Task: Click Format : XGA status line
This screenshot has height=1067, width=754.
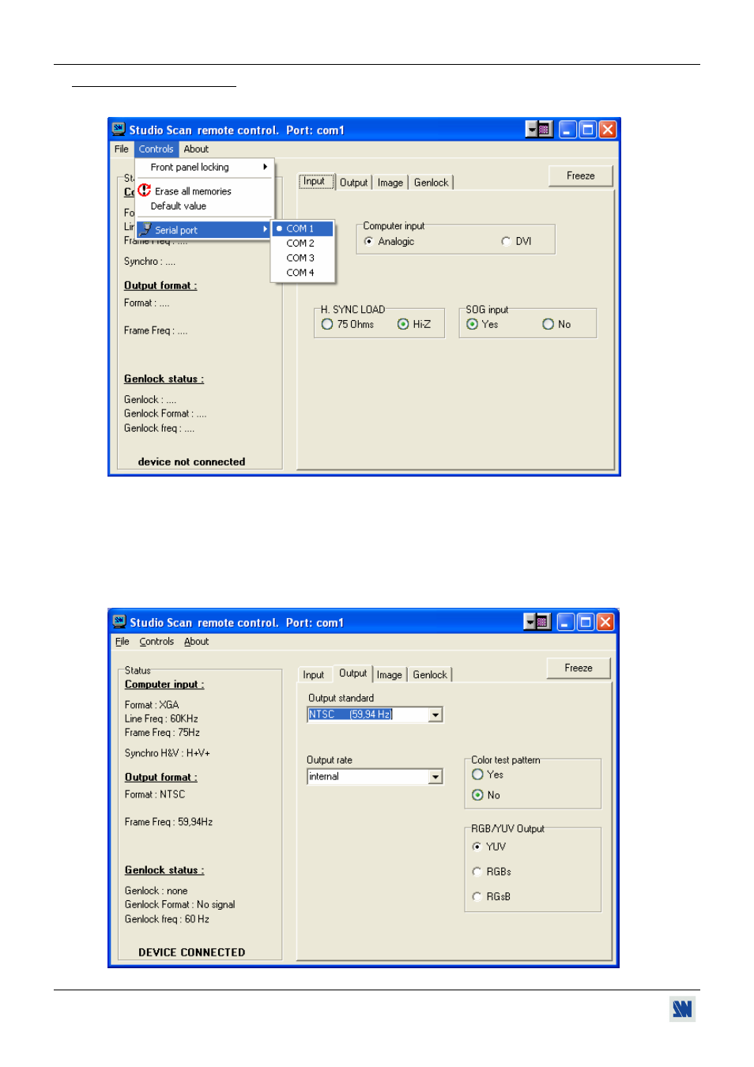Action: 152,705
